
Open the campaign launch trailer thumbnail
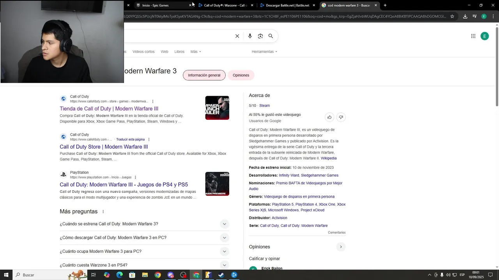tap(217, 108)
